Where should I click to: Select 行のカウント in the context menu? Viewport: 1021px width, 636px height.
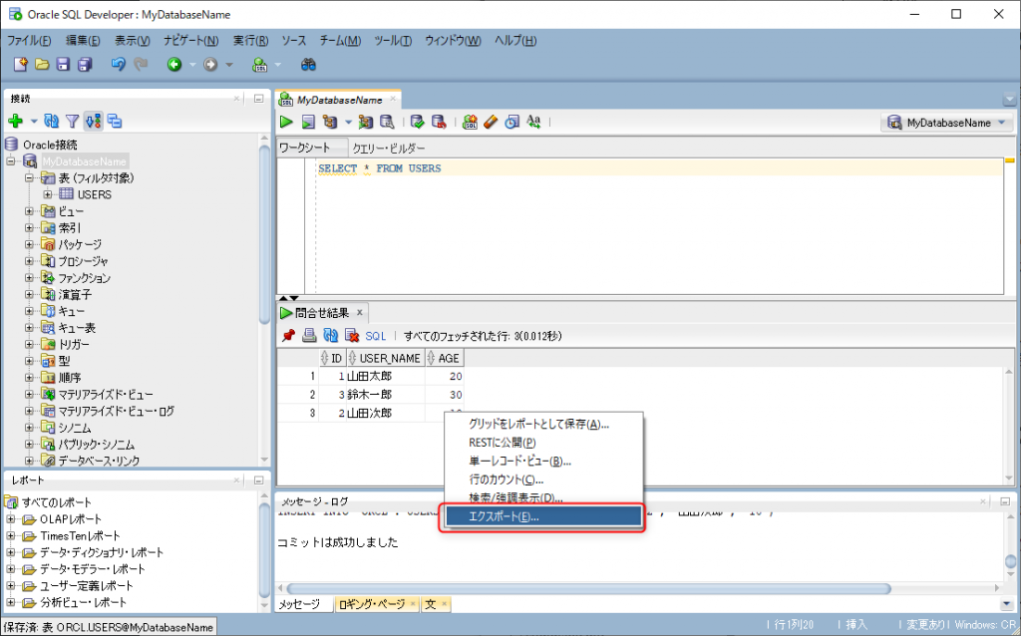tap(543, 479)
